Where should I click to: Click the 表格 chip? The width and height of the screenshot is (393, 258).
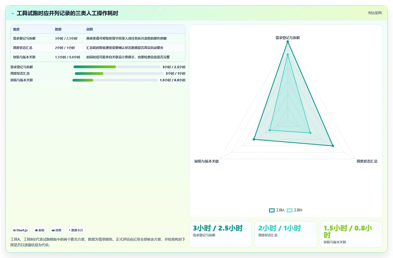tap(40, 230)
